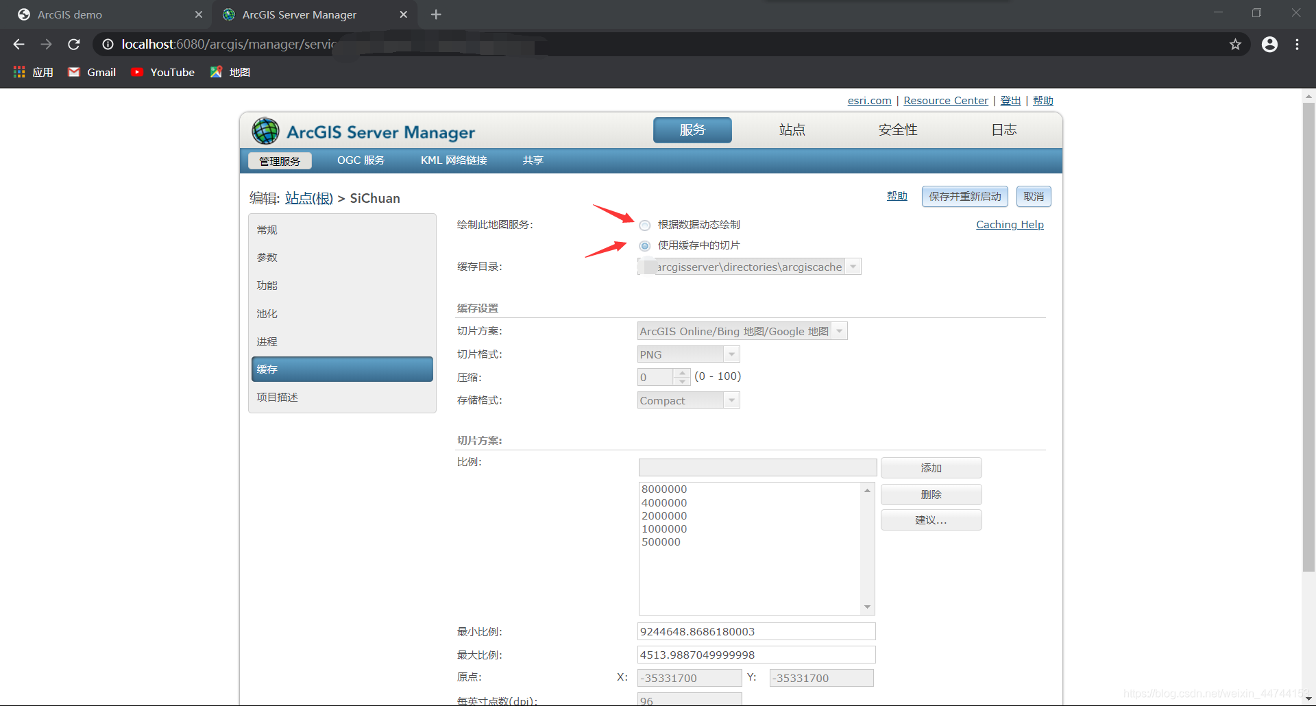This screenshot has width=1316, height=706.
Task: Click the 比例 scale input field
Action: coord(757,467)
